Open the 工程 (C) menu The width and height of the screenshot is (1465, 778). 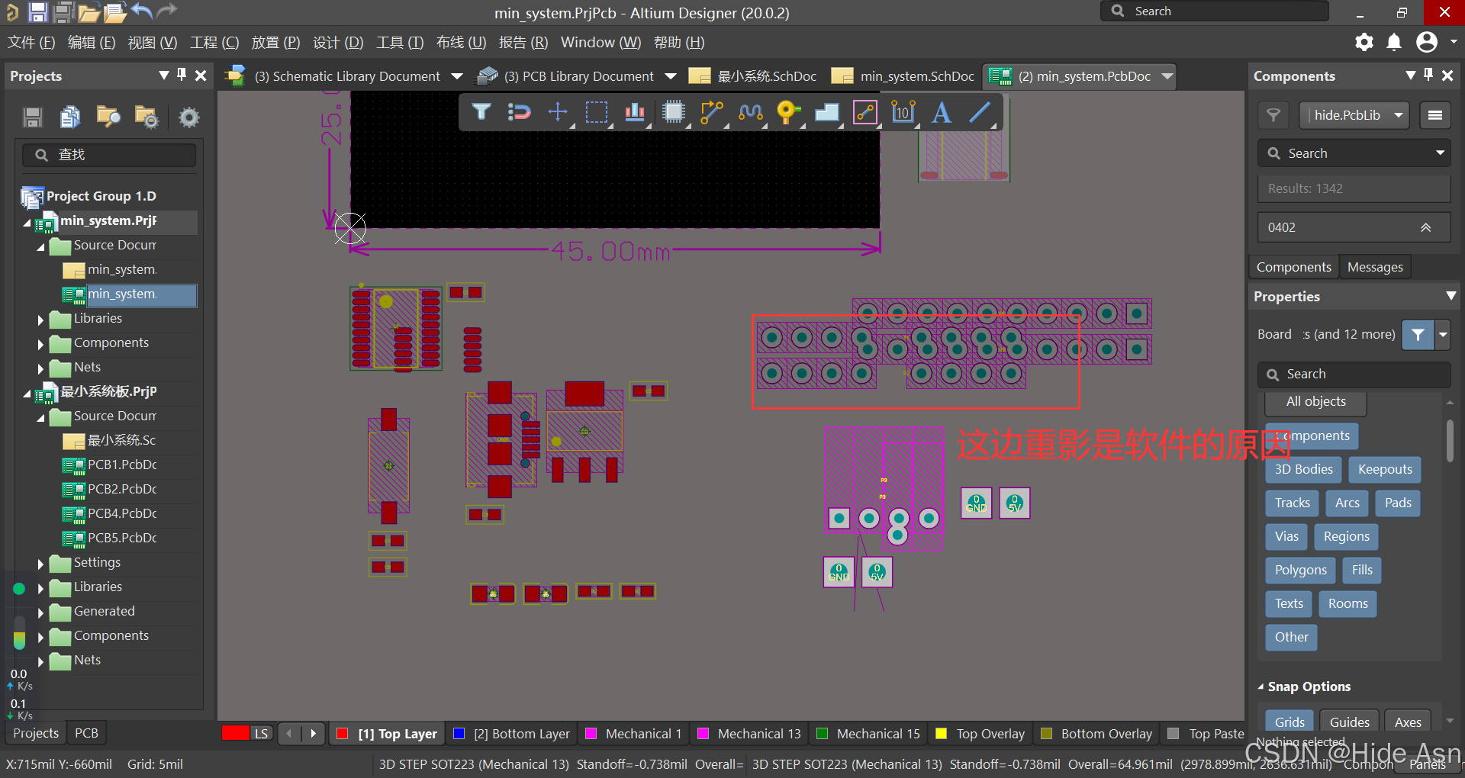[214, 43]
